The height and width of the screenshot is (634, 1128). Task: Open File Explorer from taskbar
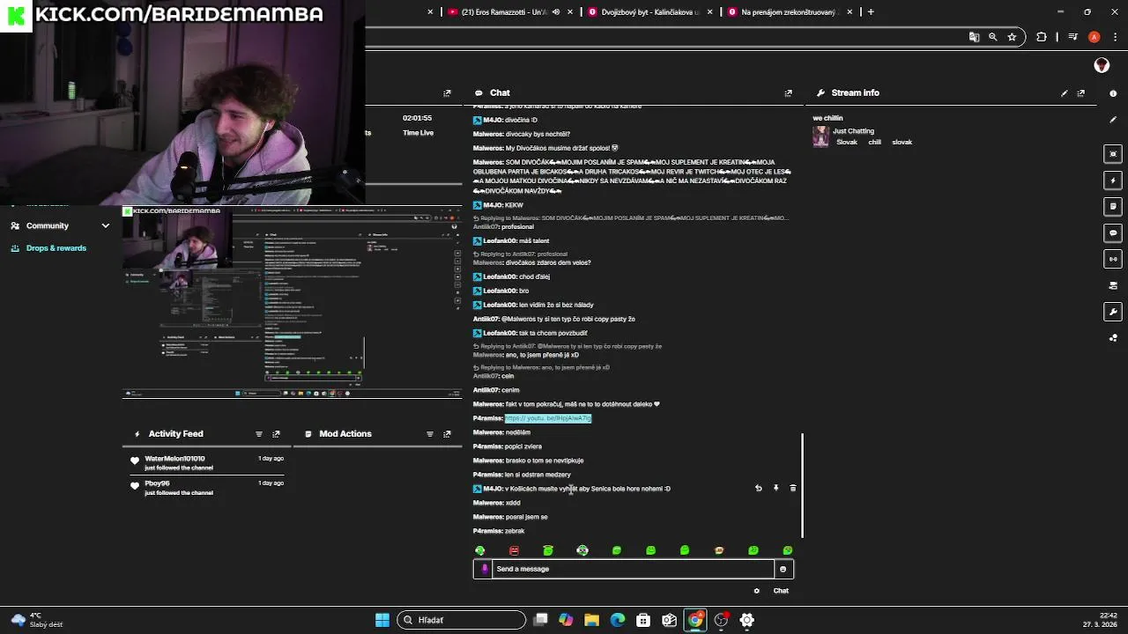(591, 620)
